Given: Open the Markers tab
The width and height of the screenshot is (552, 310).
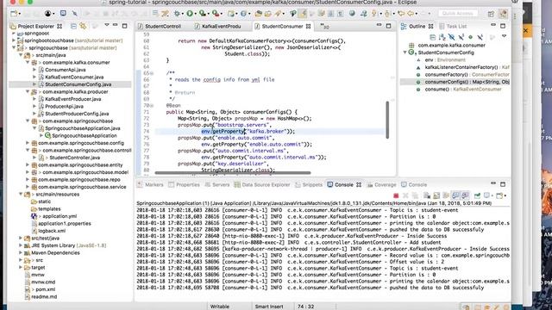Looking at the screenshot, I should coord(151,184).
